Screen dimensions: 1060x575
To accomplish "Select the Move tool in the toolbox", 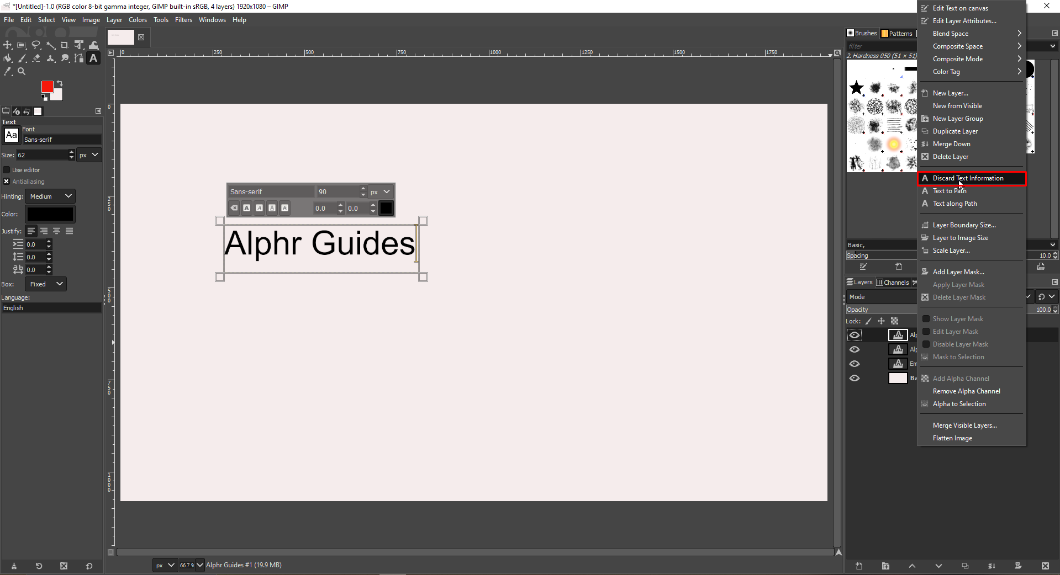I will point(8,45).
